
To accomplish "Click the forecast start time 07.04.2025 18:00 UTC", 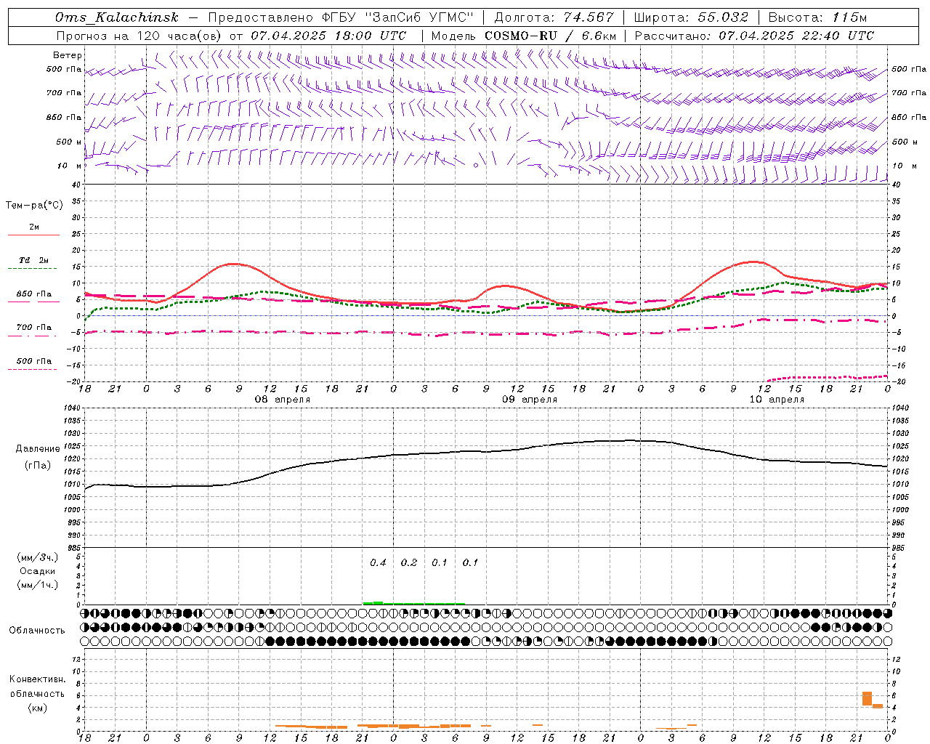I will pos(329,36).
